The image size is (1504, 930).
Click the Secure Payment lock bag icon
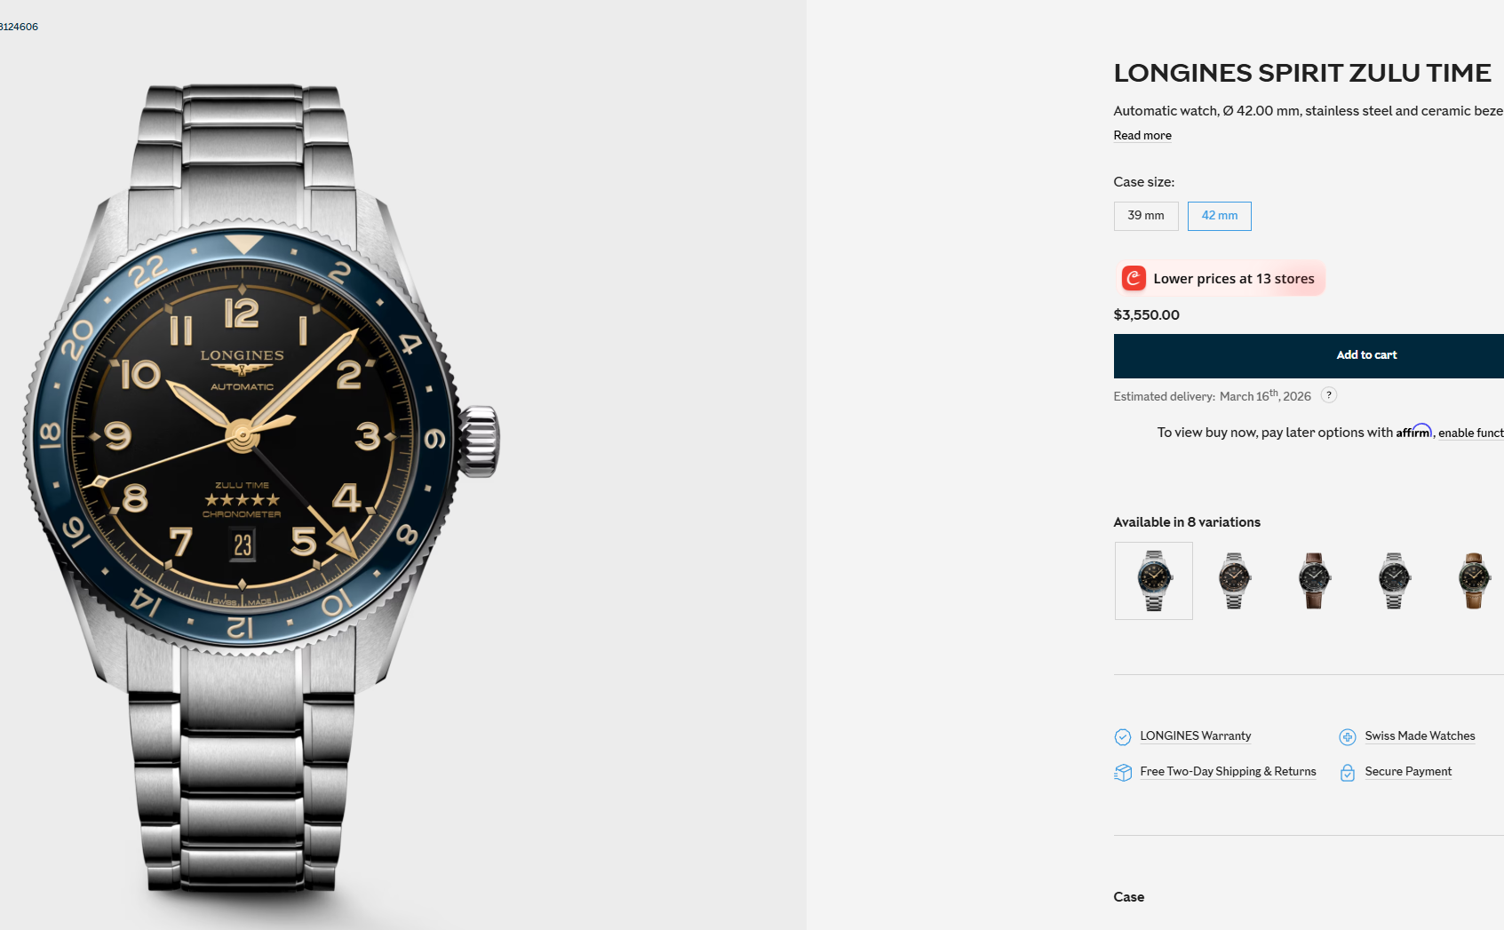(1348, 772)
